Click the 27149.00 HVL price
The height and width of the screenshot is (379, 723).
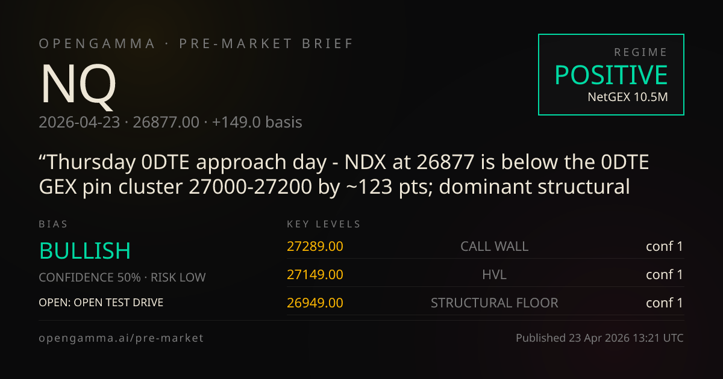[x=315, y=274]
